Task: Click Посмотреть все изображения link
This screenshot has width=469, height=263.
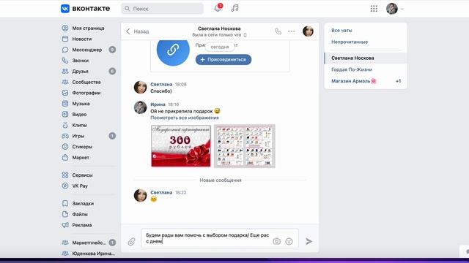Action: coord(185,118)
